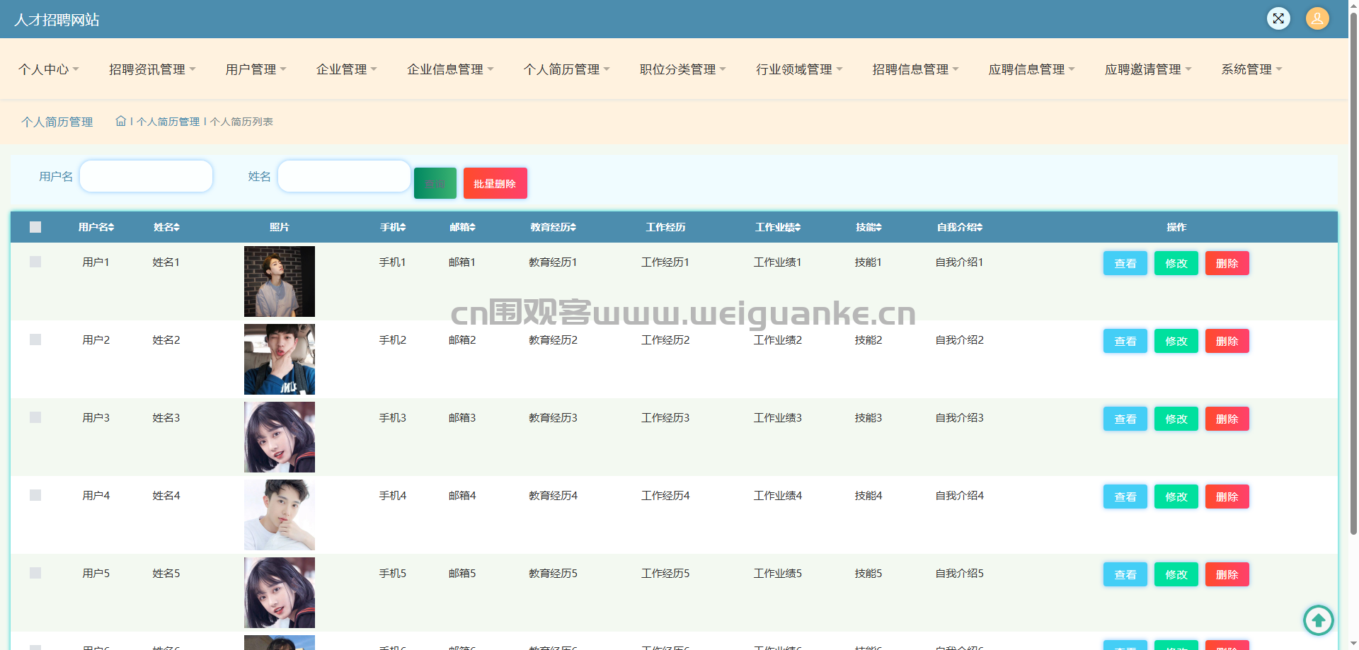Focus the 姓名 search field
The height and width of the screenshot is (650, 1359).
click(344, 176)
